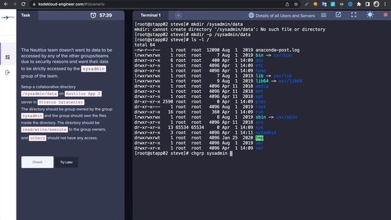
Task: Open the Extensions puzzle piece icon
Action: (x=359, y=4)
